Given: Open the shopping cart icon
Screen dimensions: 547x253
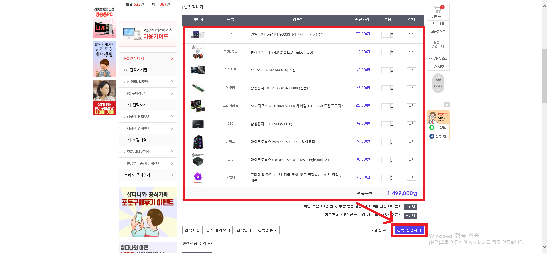Looking at the screenshot, I should click(x=438, y=9).
